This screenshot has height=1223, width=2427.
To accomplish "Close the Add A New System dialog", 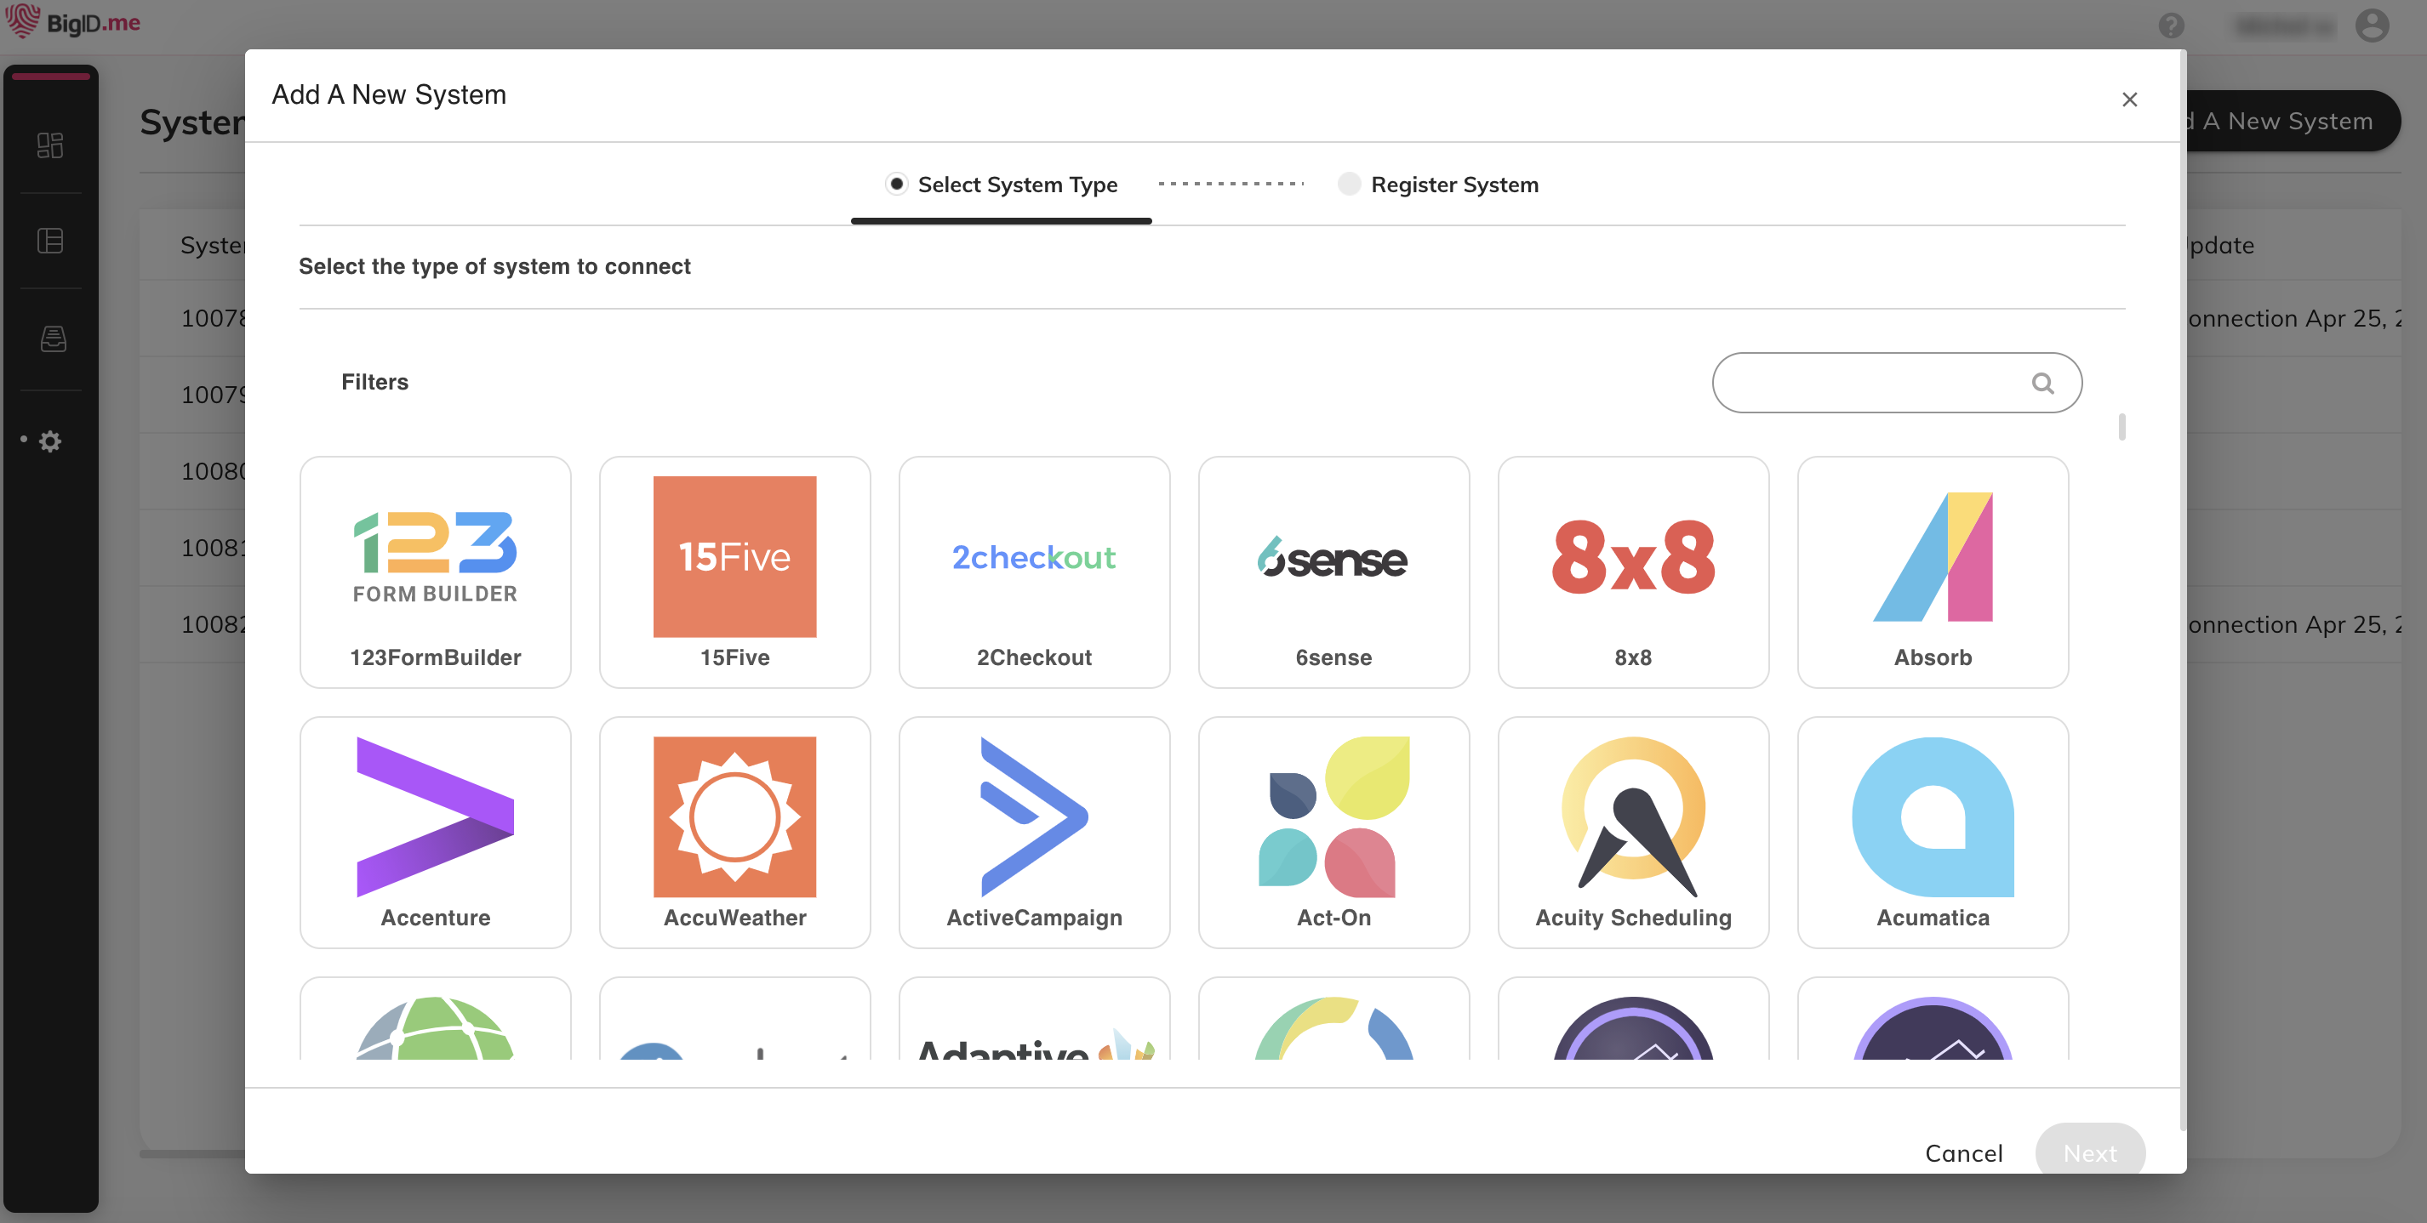I will tap(2128, 99).
